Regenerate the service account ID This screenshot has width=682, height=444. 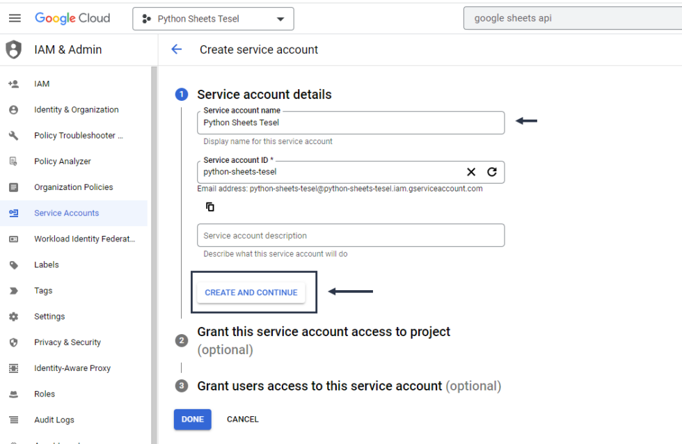tap(492, 172)
